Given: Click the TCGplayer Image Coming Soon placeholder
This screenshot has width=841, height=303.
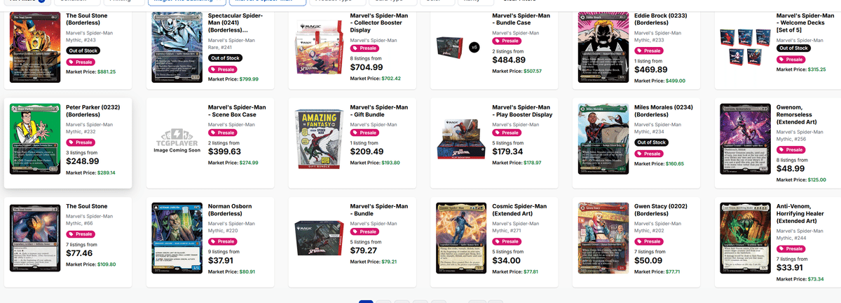Looking at the screenshot, I should tap(175, 142).
